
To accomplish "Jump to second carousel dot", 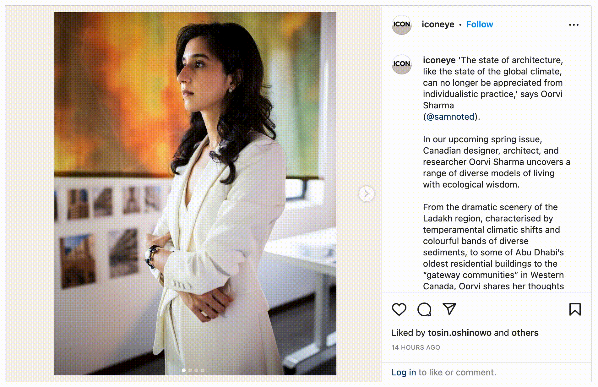I will (x=190, y=370).
